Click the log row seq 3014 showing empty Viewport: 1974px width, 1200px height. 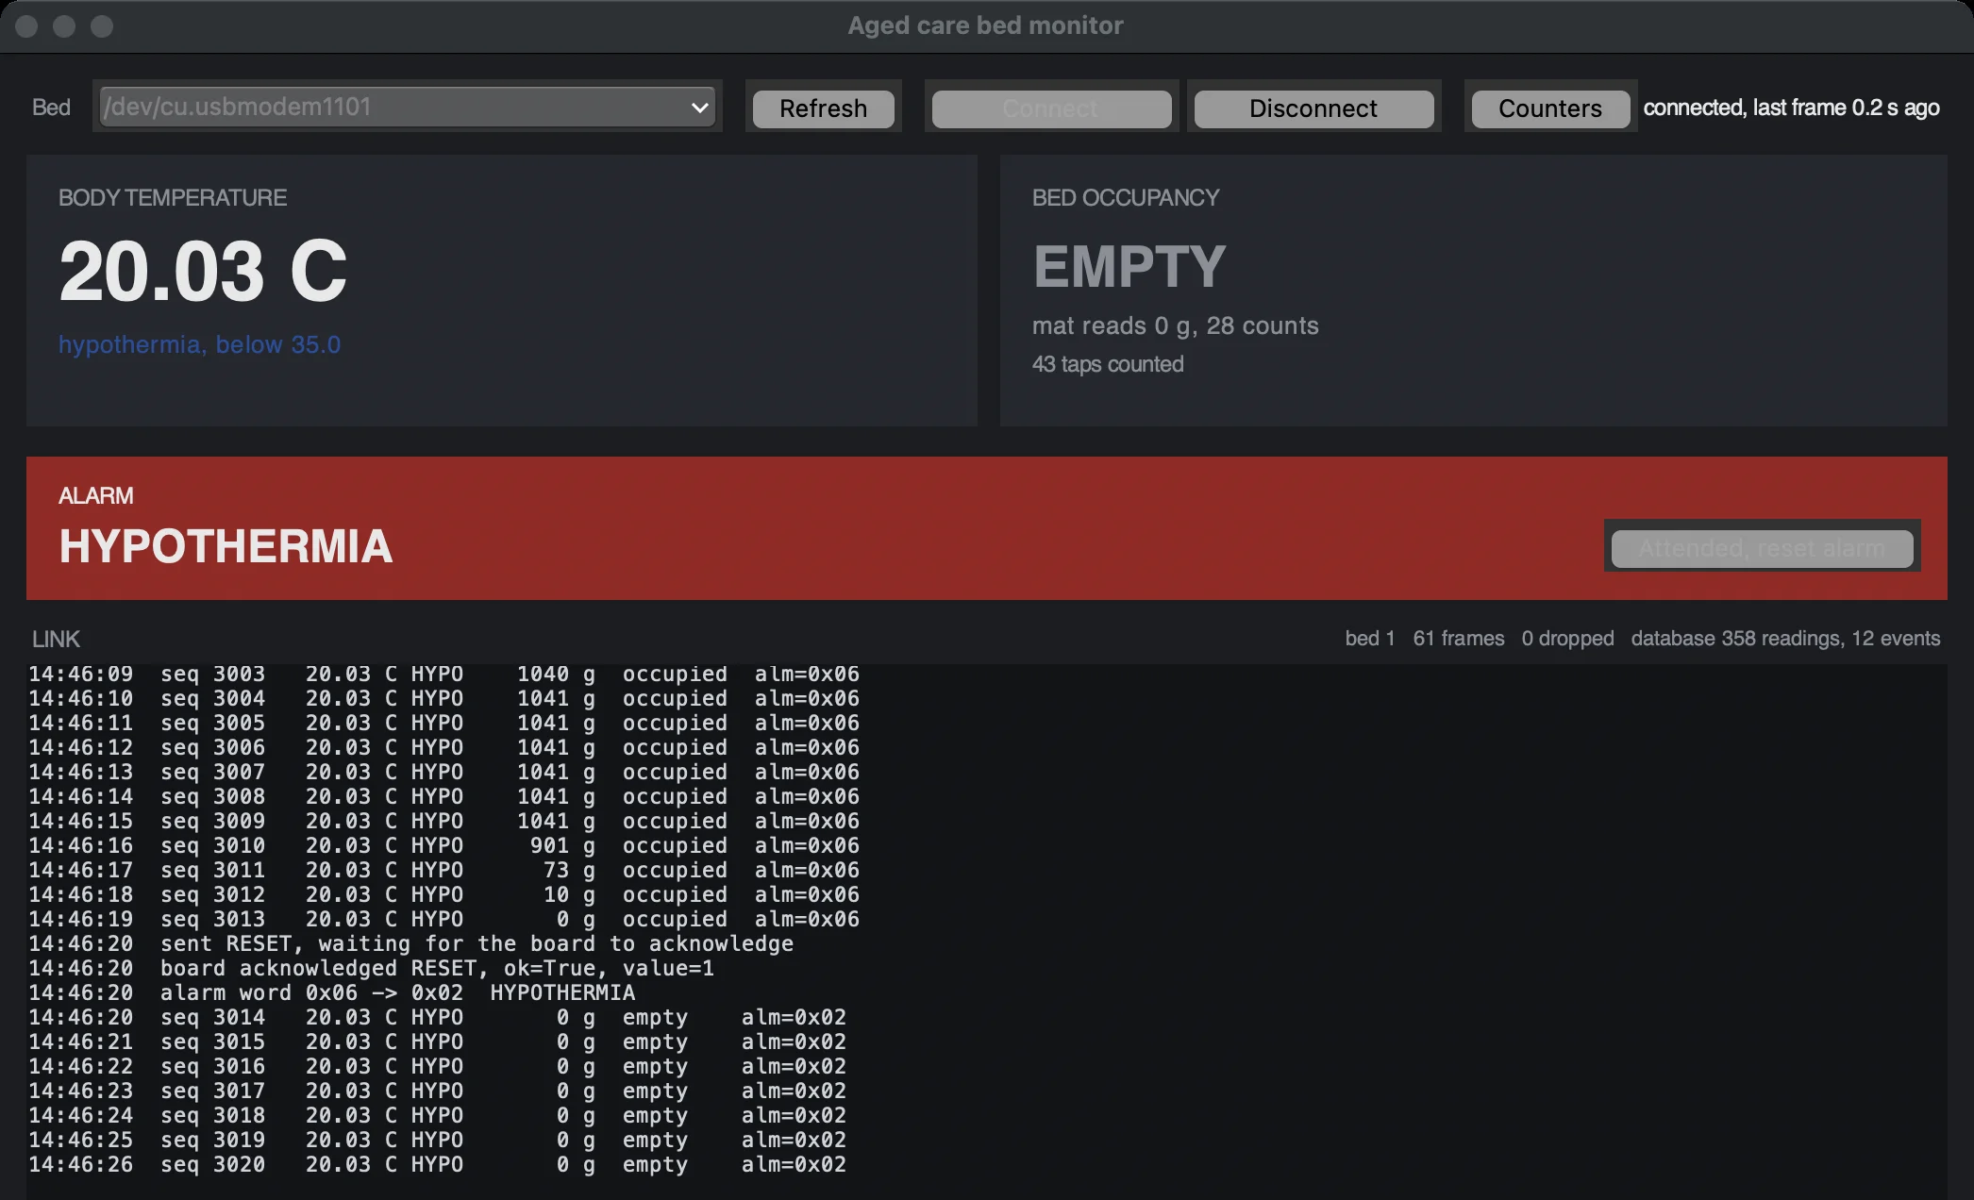(x=437, y=1017)
